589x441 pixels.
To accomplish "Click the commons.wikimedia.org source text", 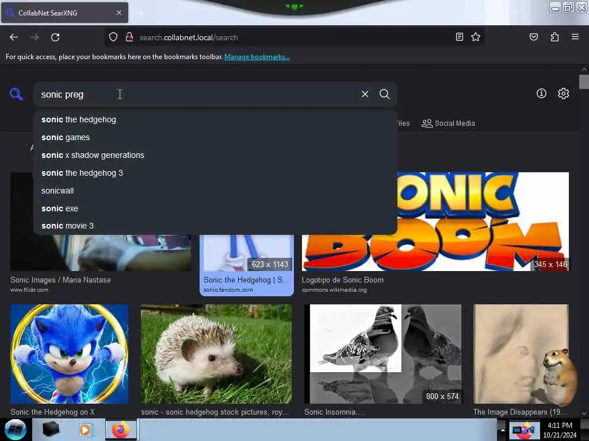I will (334, 290).
